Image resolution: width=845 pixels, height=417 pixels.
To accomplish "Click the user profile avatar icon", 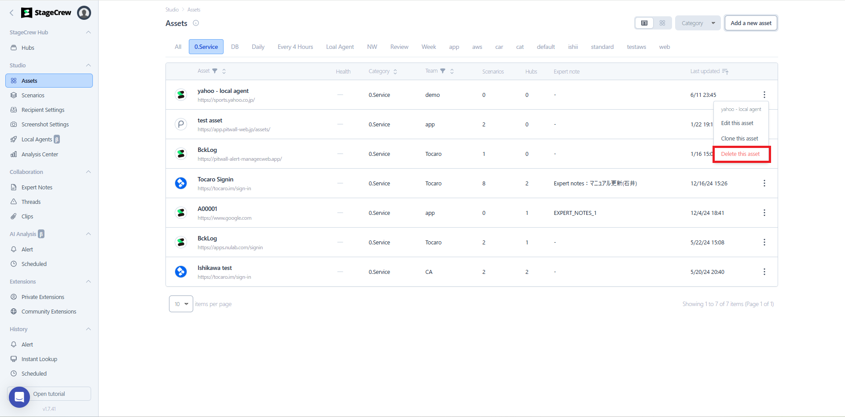I will pyautogui.click(x=84, y=13).
